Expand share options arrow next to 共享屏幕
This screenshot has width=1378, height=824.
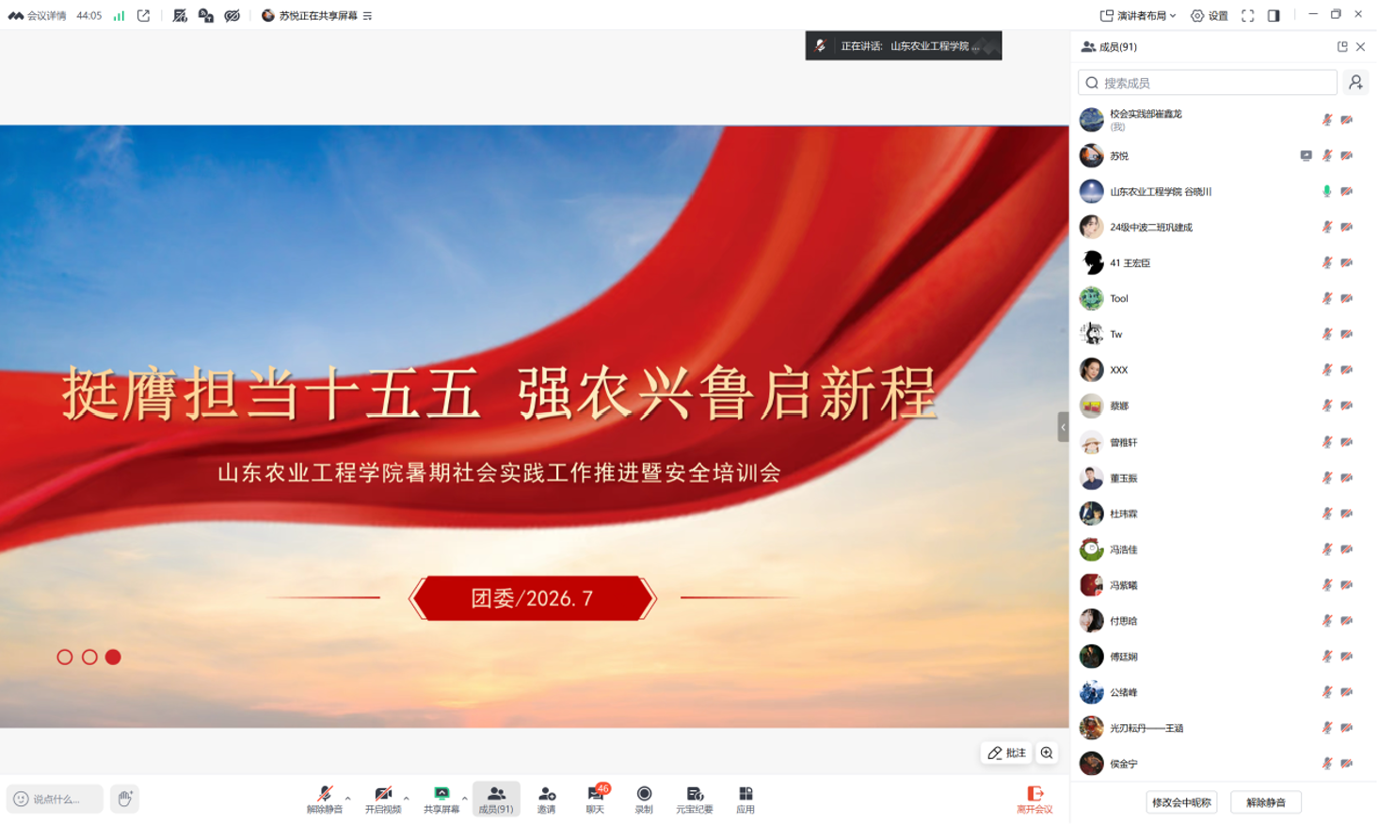[465, 799]
